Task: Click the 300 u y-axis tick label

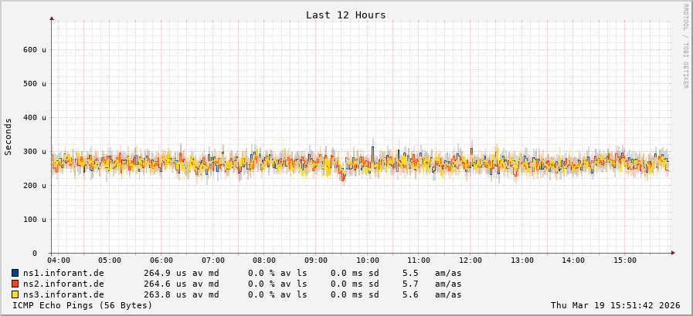Action: tap(35, 152)
